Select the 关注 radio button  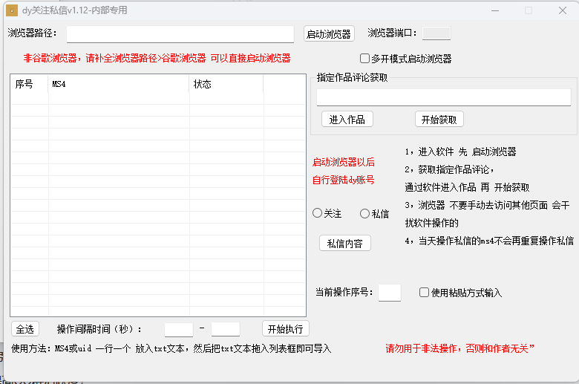click(318, 214)
